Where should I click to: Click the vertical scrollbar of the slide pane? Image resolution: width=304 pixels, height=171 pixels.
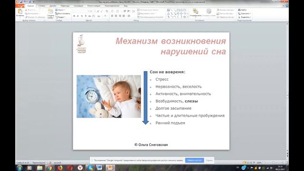click(x=287, y=87)
